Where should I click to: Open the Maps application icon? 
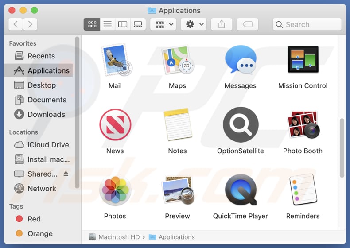(x=178, y=60)
